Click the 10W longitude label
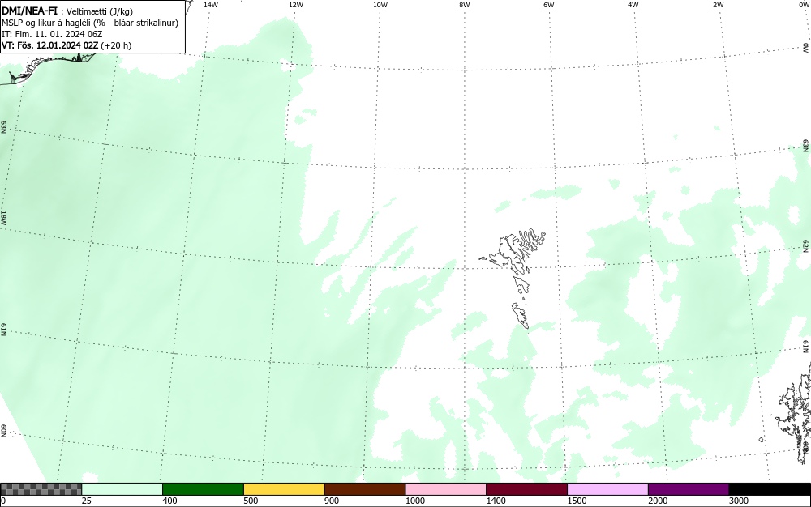 [x=380, y=5]
